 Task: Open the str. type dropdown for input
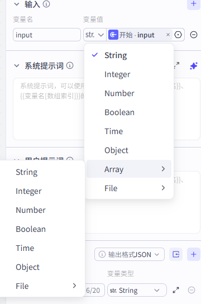click(94, 35)
